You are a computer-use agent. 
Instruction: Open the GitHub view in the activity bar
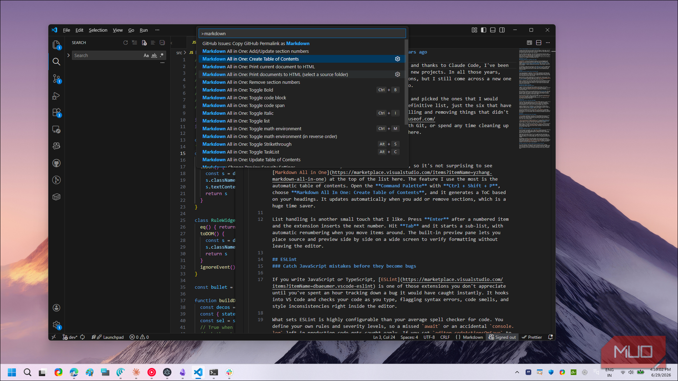click(x=56, y=163)
